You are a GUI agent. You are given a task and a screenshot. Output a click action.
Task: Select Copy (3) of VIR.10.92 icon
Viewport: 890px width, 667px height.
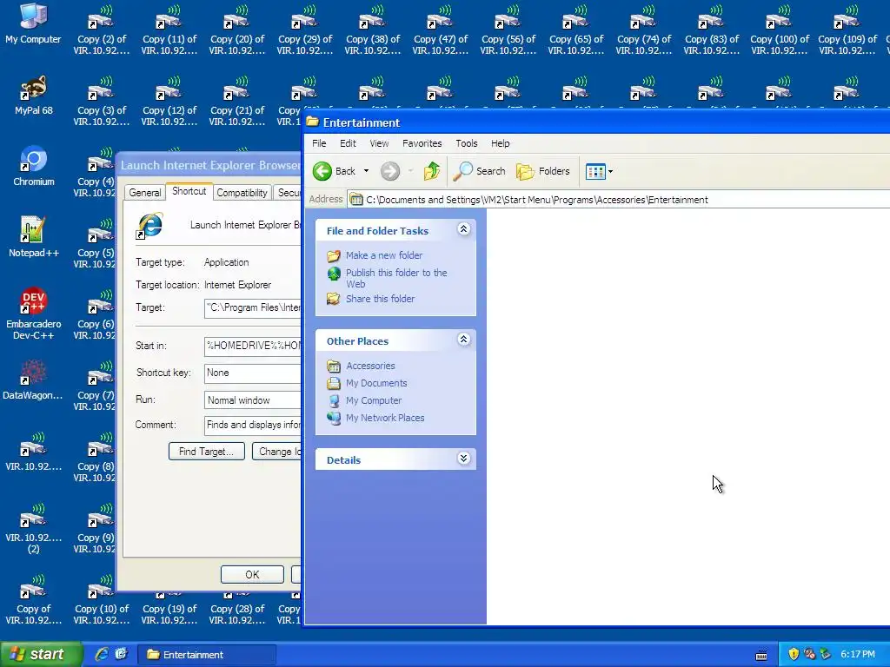click(x=102, y=101)
